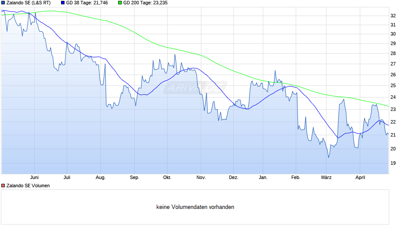Click the Juli month label on the axis

click(67, 177)
